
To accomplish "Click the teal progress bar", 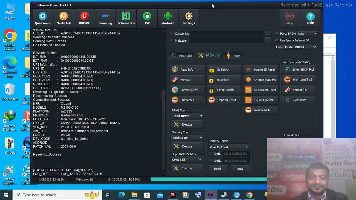I will point(209,179).
